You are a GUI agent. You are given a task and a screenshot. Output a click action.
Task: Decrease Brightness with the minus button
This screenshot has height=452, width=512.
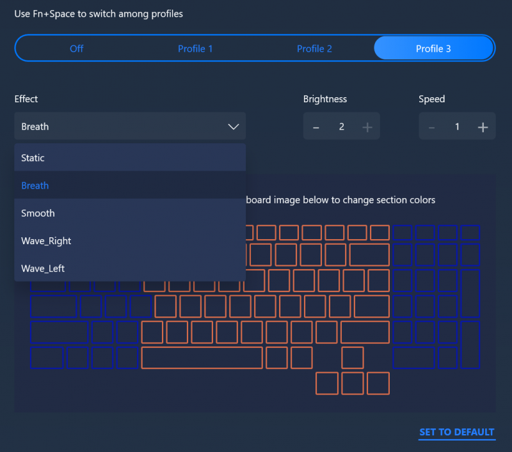(x=316, y=126)
